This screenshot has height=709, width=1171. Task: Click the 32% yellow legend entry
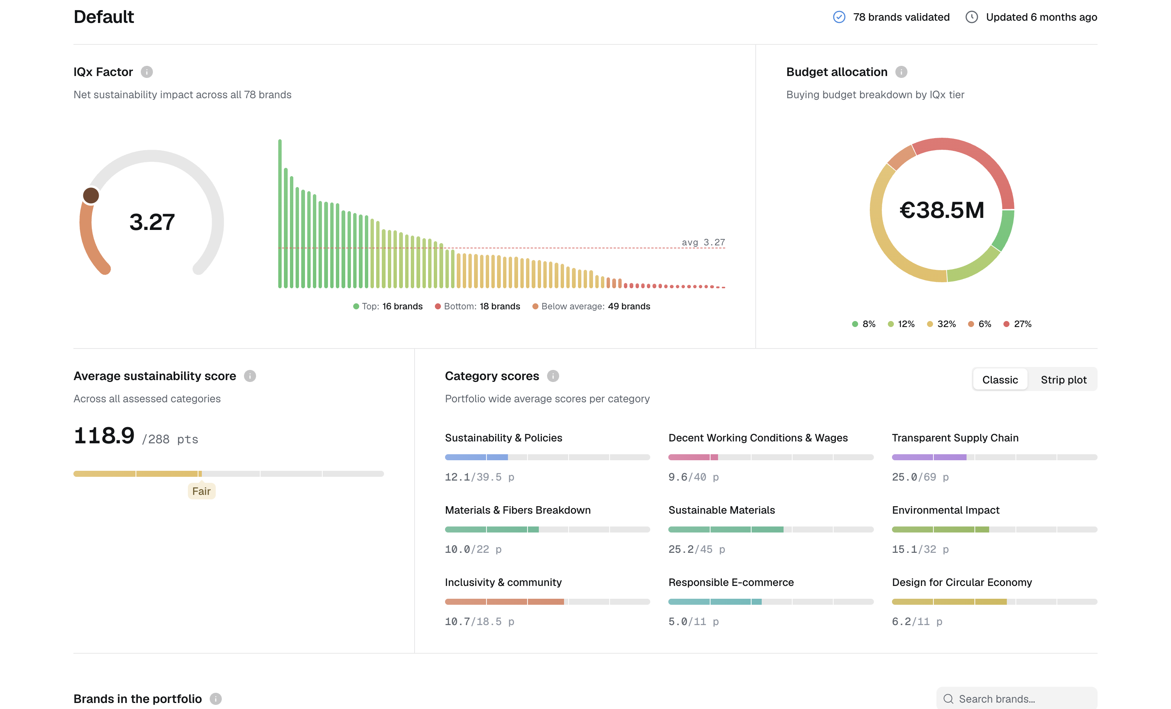pos(941,324)
